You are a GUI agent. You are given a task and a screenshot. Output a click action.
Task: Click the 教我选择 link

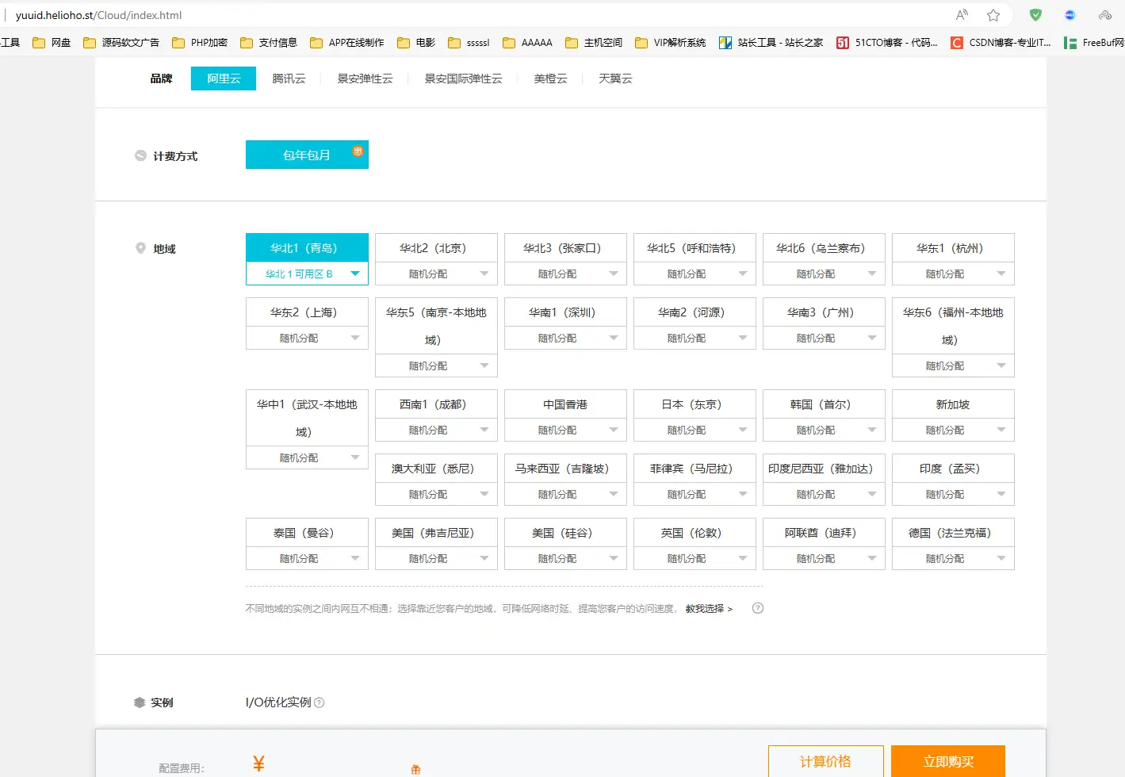(x=708, y=609)
